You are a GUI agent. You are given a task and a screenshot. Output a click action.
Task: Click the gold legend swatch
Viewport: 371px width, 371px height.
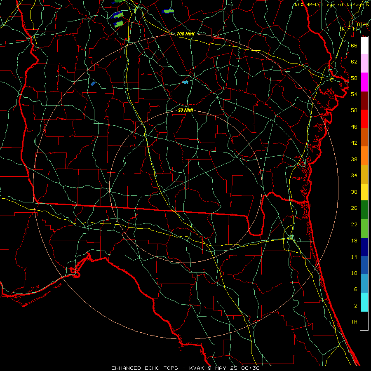click(x=364, y=174)
